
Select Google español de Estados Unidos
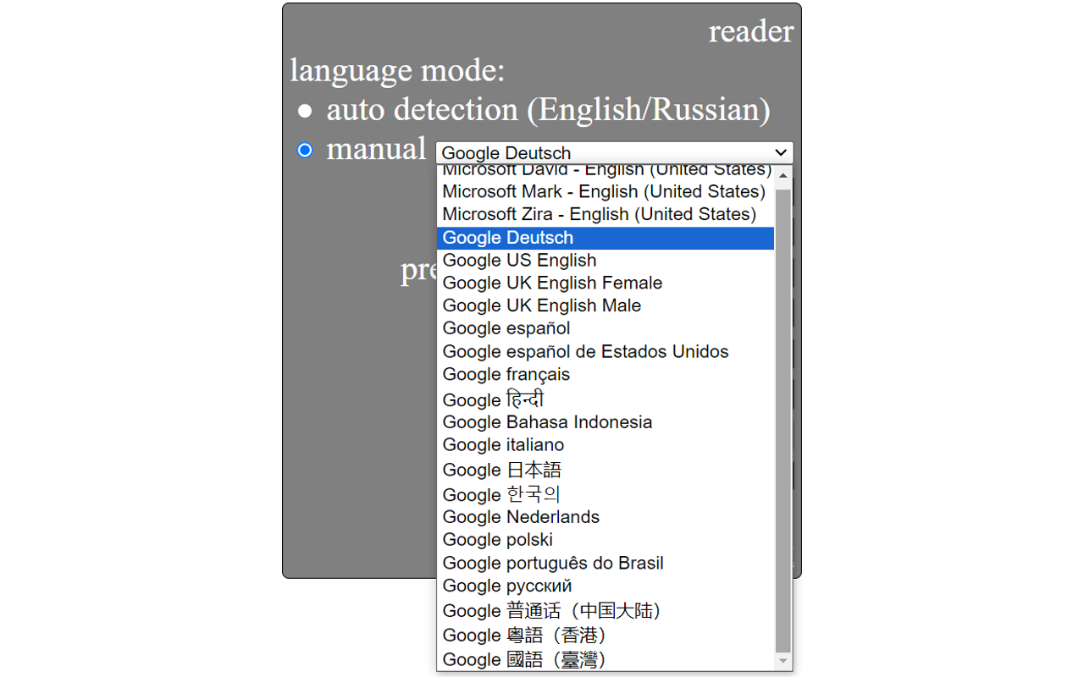(606, 351)
